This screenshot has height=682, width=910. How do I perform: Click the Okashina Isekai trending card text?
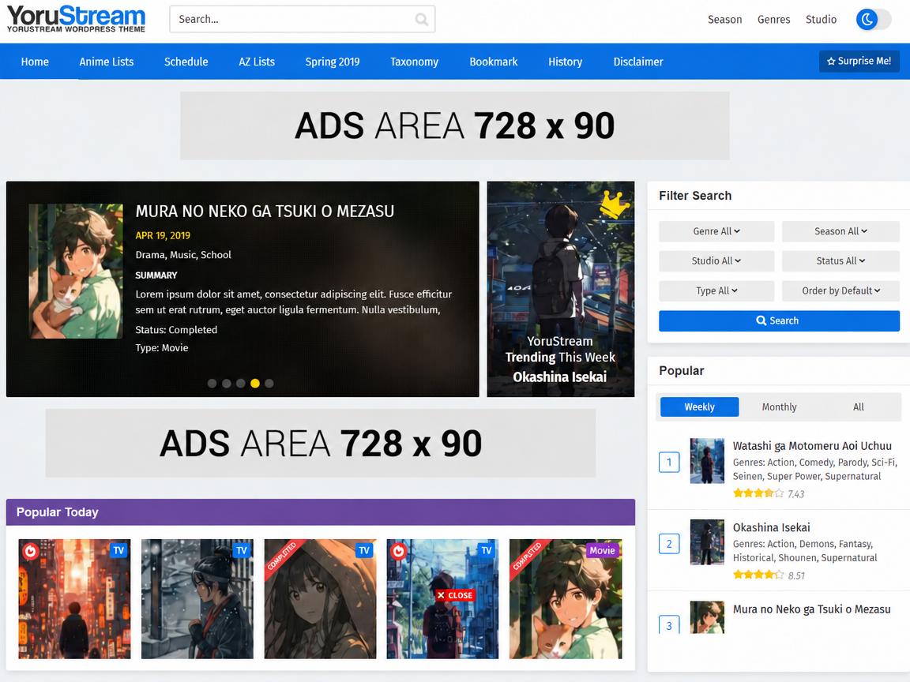[559, 377]
